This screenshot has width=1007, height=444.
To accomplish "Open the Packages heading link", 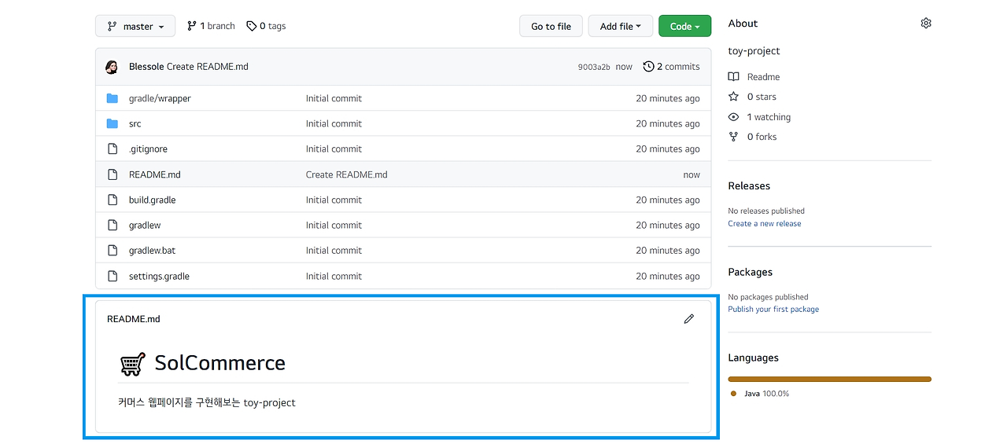I will [x=751, y=272].
